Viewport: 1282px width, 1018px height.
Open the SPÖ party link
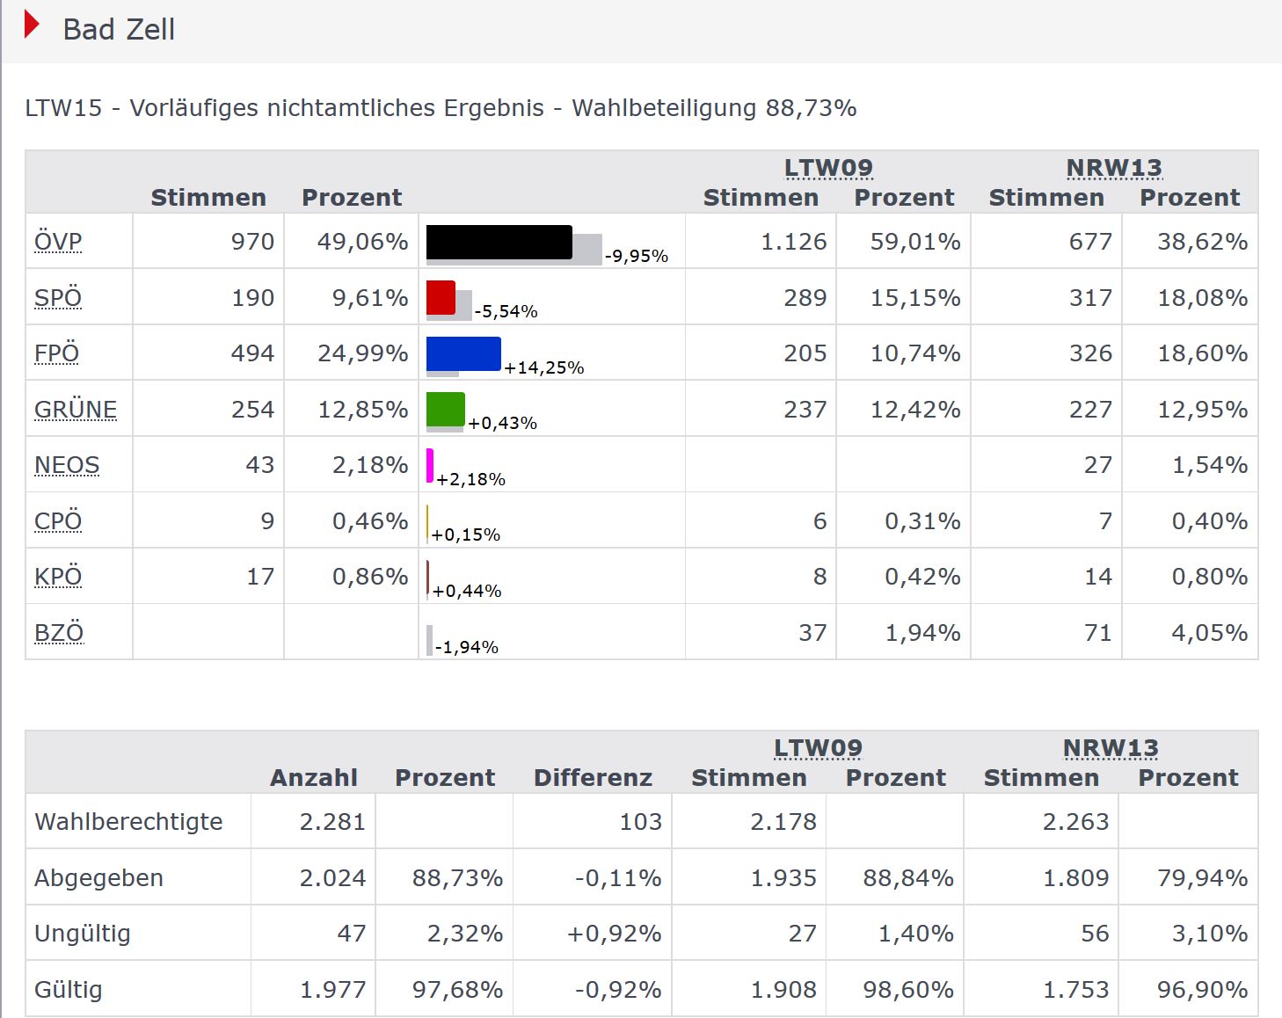point(58,298)
